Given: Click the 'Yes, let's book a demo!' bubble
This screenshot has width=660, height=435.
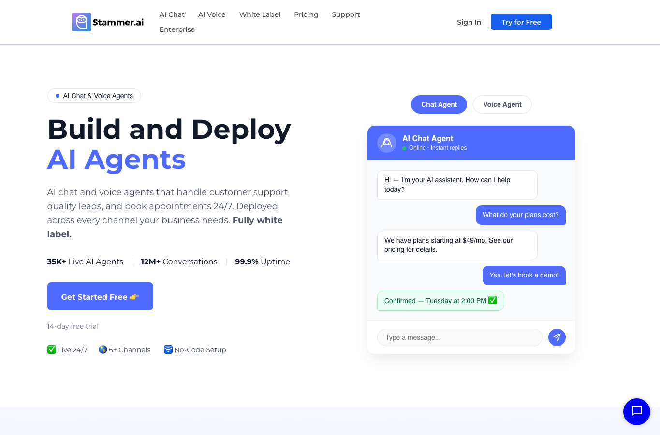Looking at the screenshot, I should click(524, 275).
